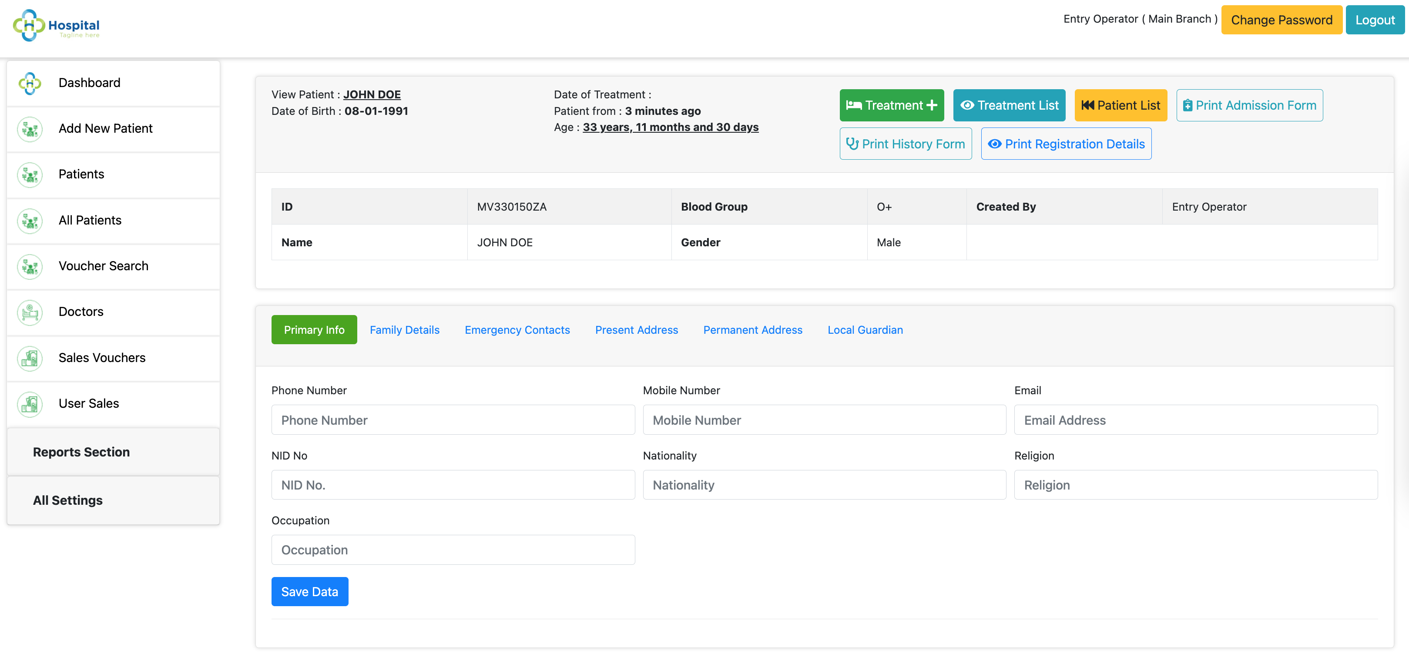
Task: Focus the Email Address field
Action: (1196, 420)
